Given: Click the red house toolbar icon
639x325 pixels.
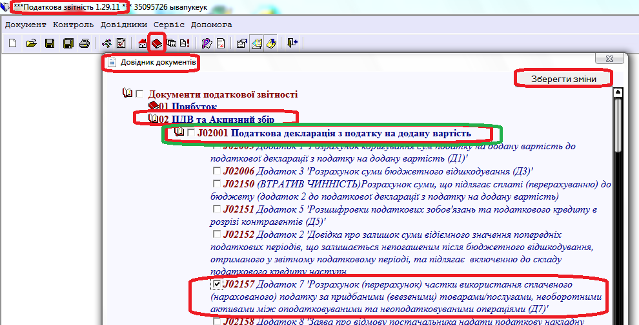Looking at the screenshot, I should pyautogui.click(x=143, y=43).
